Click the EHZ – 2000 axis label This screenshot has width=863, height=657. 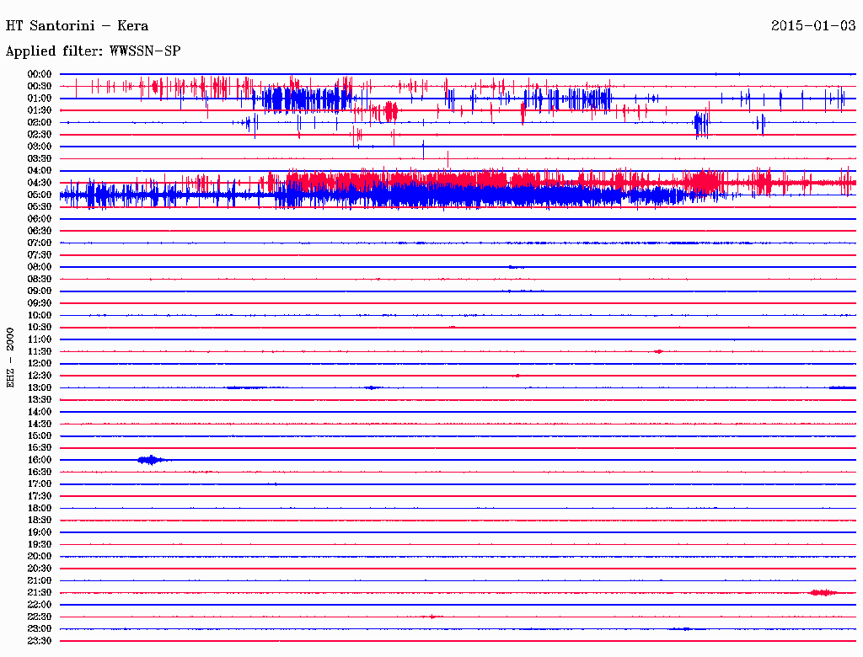point(10,358)
